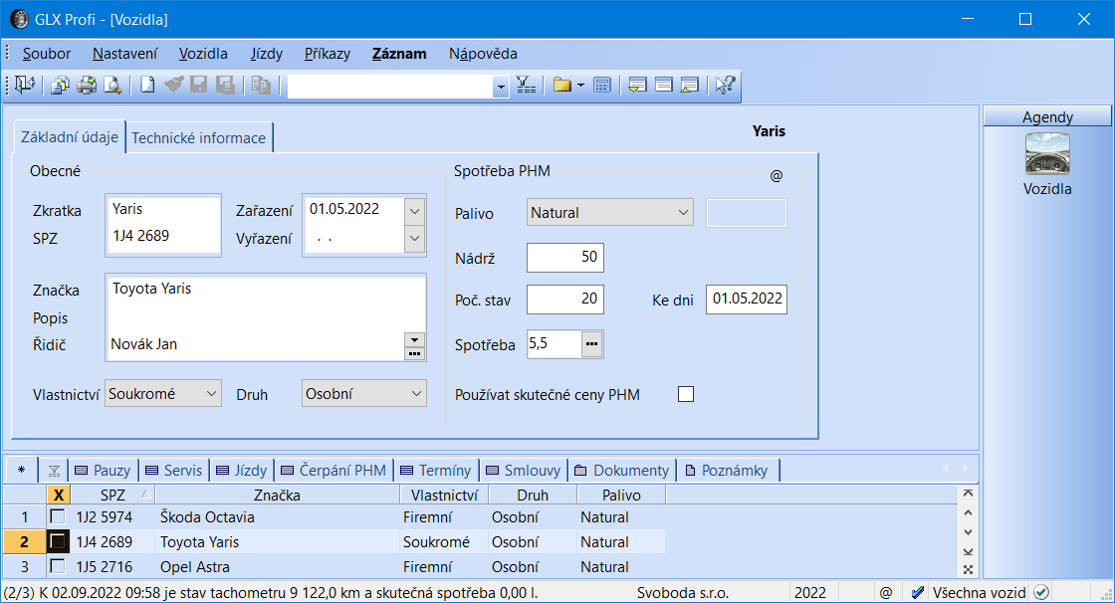Click the middle panel layout icon
The image size is (1115, 603).
point(663,86)
